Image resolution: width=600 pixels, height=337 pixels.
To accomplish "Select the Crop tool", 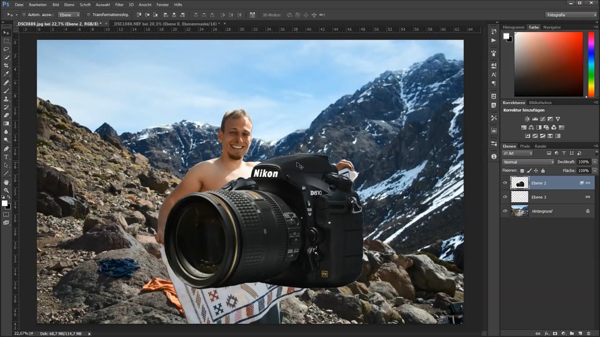I will point(7,66).
